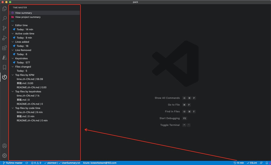
Task: Open the Explorer view in activity bar
Action: [x=4, y=9]
